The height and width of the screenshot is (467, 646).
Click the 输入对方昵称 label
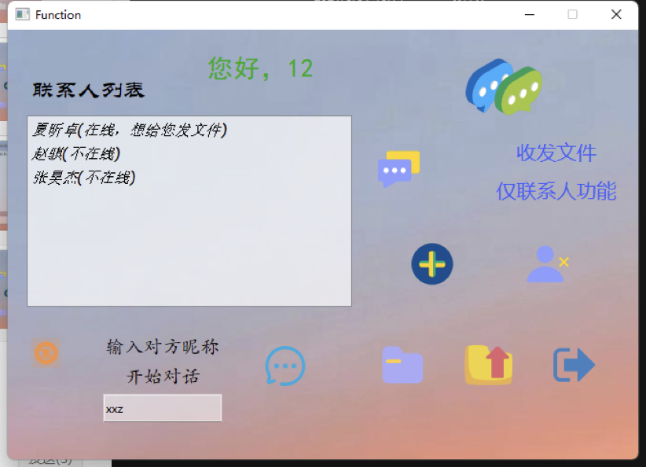163,347
